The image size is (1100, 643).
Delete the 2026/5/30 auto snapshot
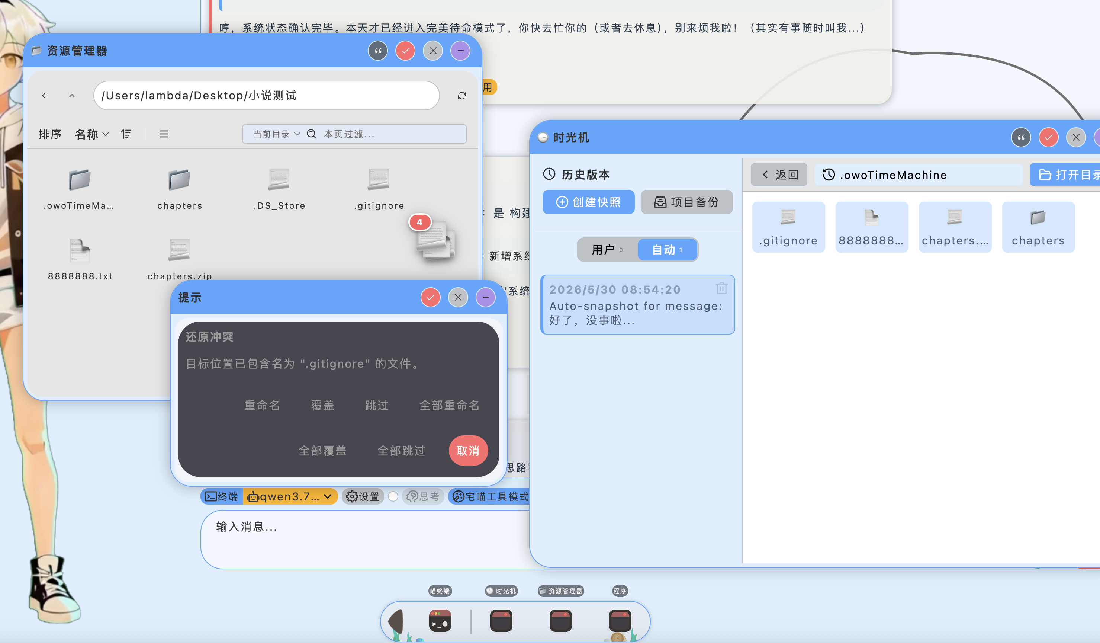721,288
